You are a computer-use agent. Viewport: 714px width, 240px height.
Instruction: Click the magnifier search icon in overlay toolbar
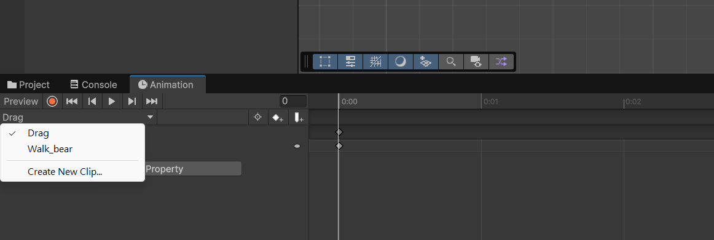451,62
